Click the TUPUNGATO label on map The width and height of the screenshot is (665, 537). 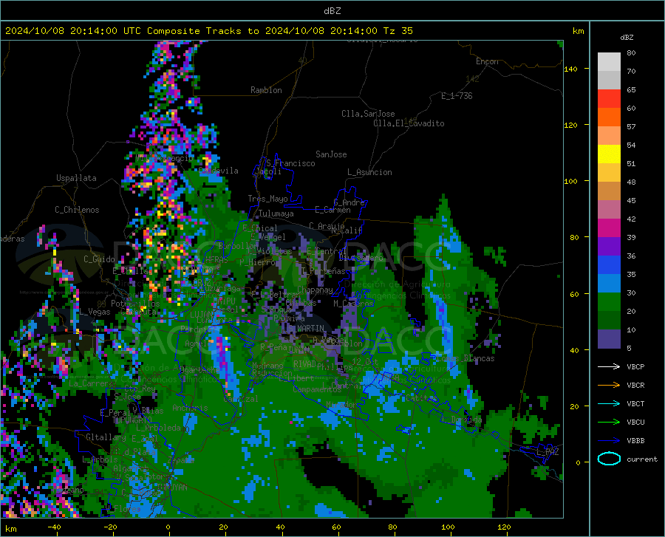pos(132,420)
